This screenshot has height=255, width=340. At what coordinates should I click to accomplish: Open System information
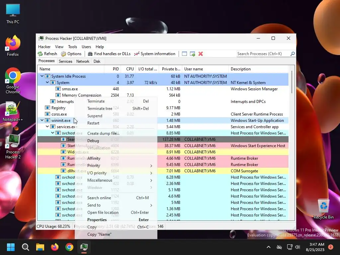pos(155,54)
